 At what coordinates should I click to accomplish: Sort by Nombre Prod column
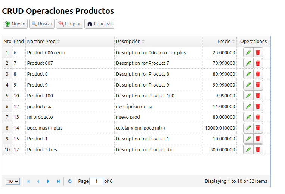point(70,42)
